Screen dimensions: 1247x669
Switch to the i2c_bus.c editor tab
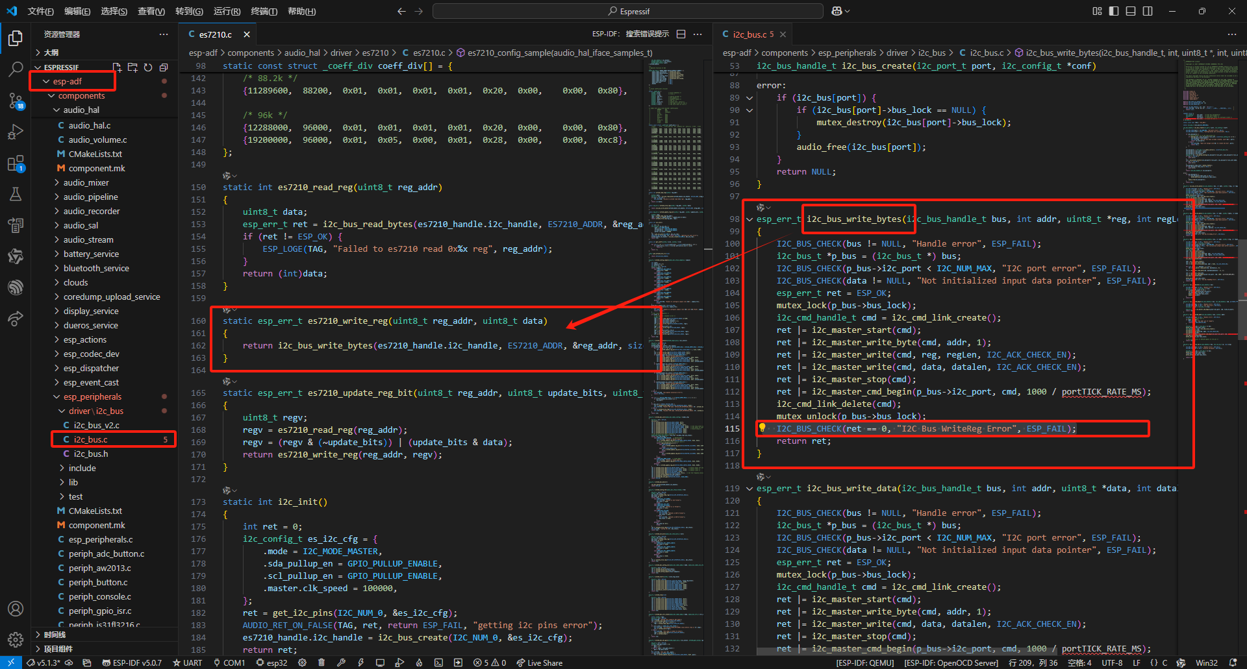point(753,34)
